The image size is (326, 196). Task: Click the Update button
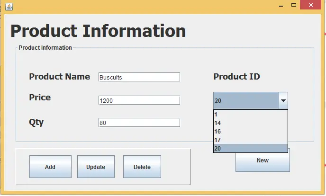tap(96, 167)
